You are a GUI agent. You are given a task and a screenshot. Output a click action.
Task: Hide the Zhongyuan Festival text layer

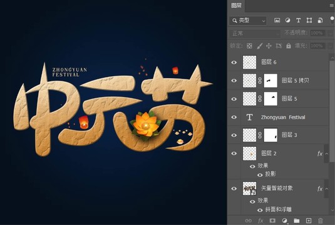[234, 117]
